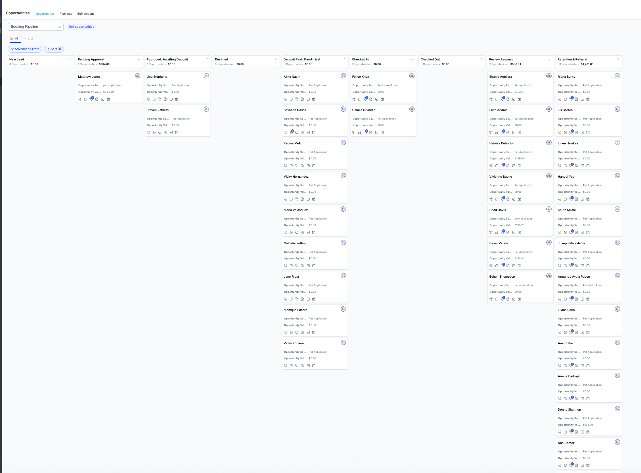Open the Booking Pipeline dropdown
The height and width of the screenshot is (473, 641).
click(36, 27)
